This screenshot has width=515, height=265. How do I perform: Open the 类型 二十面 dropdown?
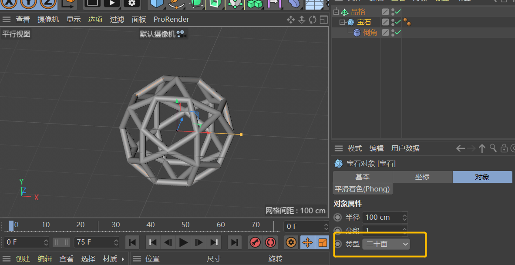pyautogui.click(x=386, y=244)
